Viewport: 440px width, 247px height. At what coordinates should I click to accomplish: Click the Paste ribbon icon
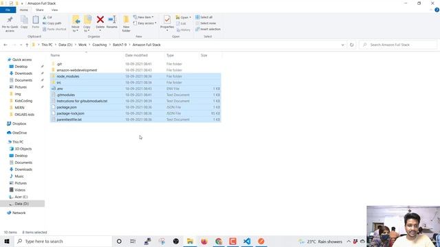(35, 22)
